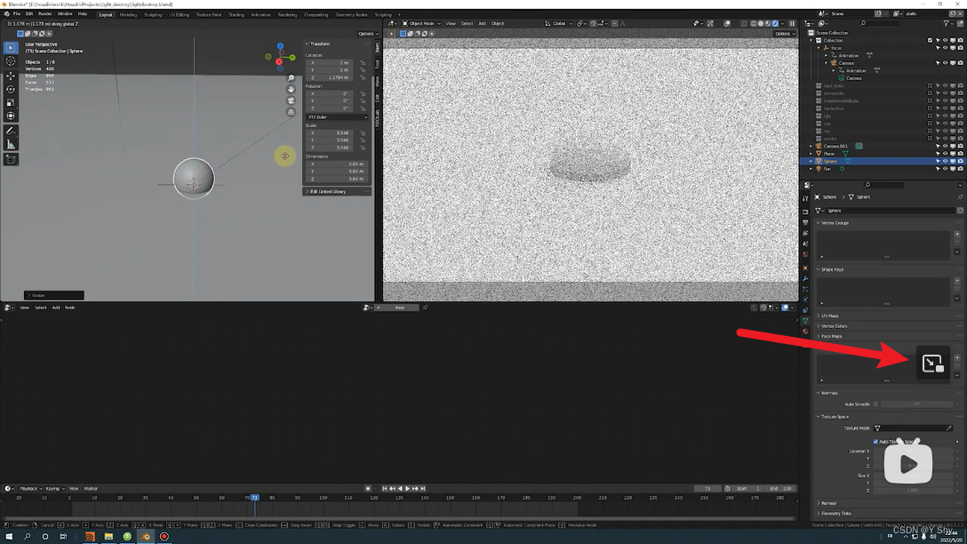Hide Sun object with eye icon in outliner
The image size is (967, 544).
coord(945,168)
